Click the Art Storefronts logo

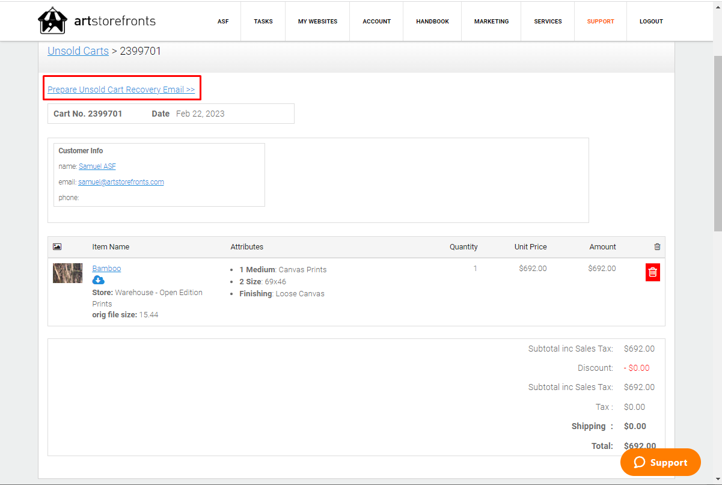(96, 20)
